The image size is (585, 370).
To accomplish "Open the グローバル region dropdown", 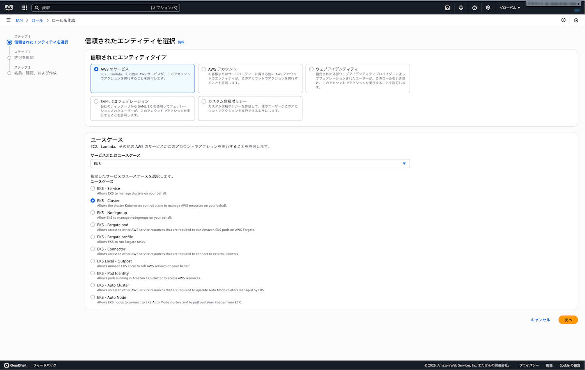I will (x=509, y=8).
